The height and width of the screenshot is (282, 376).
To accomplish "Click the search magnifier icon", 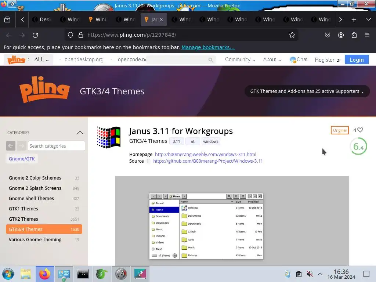I will pos(211,60).
